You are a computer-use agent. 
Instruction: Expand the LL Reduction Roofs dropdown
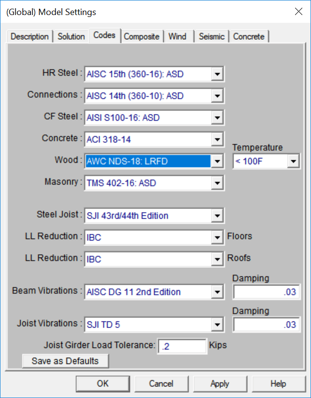click(x=217, y=260)
